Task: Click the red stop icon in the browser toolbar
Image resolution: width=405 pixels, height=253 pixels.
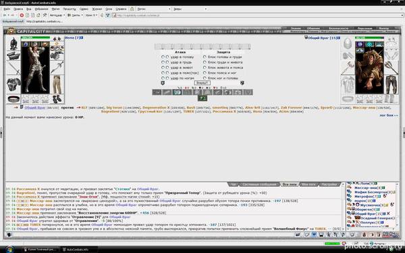Action: (22, 16)
